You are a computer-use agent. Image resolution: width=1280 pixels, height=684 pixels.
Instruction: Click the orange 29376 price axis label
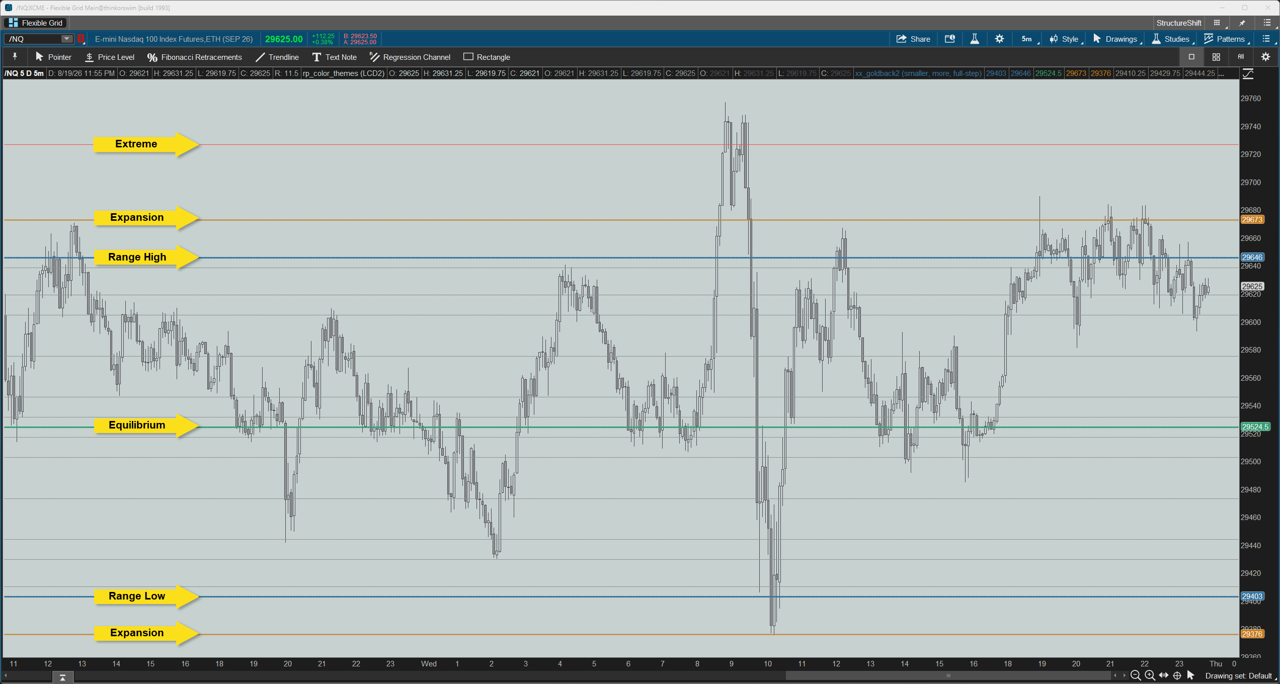(1252, 634)
